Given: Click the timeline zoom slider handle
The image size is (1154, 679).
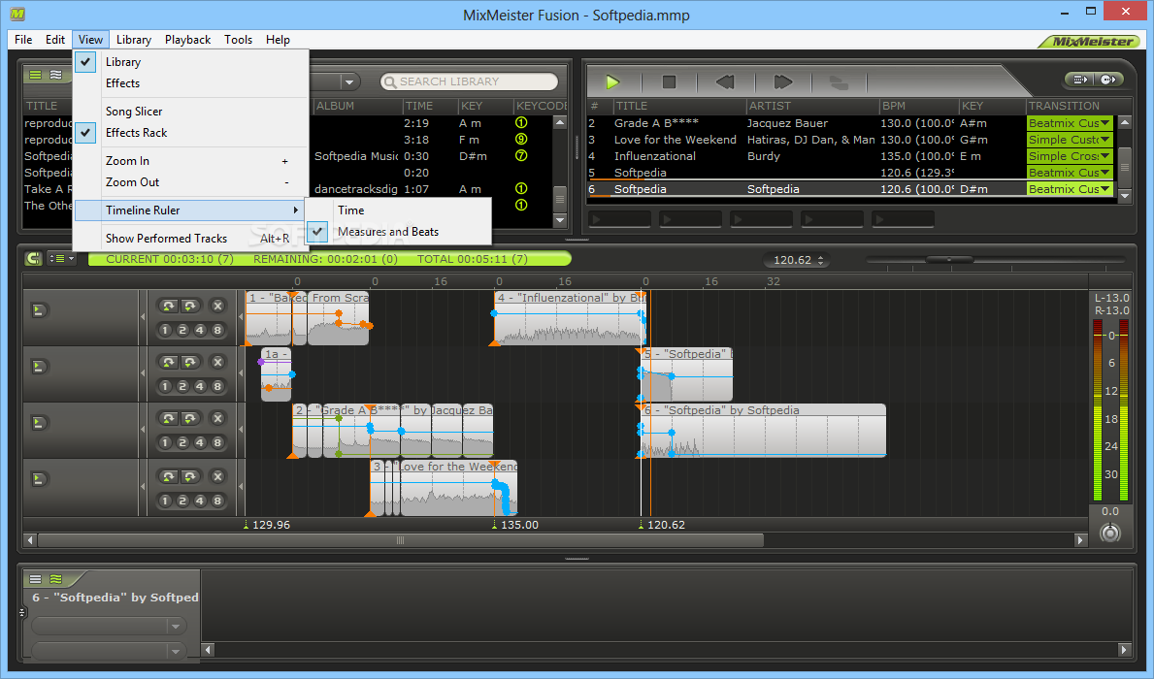Looking at the screenshot, I should [949, 260].
